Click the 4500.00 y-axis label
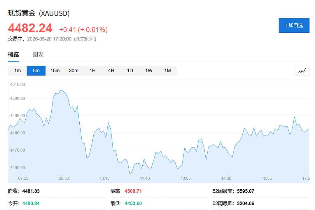Screen dimensions: 315x210 coord(18,99)
